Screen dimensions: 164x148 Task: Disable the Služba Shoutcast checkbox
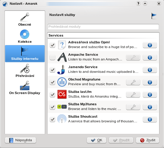pyautogui.click(x=52, y=119)
